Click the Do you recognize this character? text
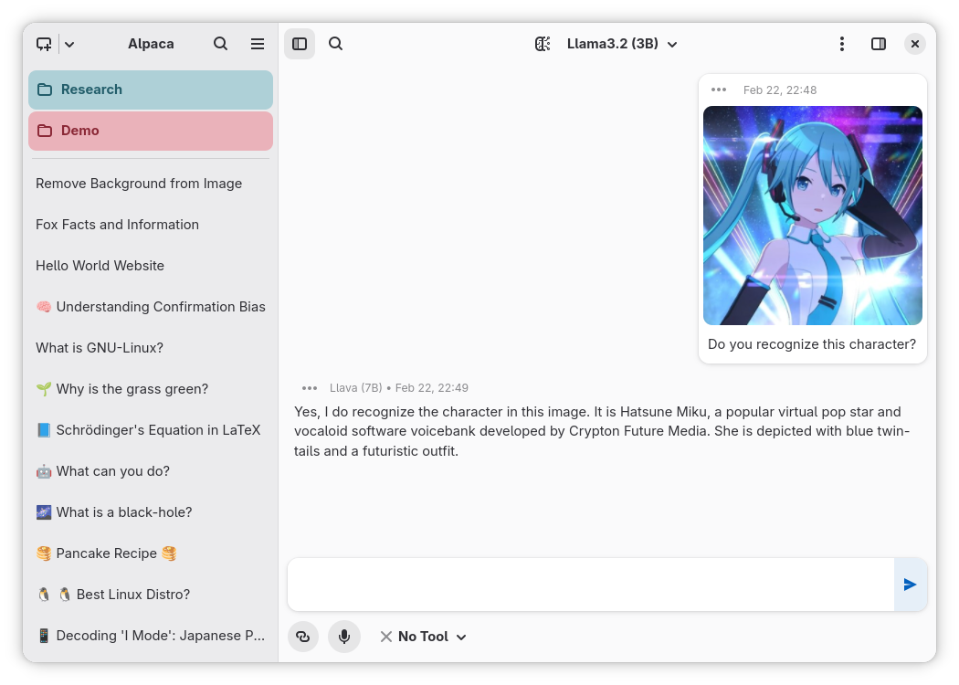Screen dimensions: 959x685 point(812,344)
